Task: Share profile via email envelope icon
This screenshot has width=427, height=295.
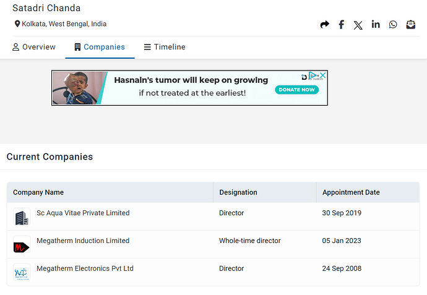Action: pos(410,25)
